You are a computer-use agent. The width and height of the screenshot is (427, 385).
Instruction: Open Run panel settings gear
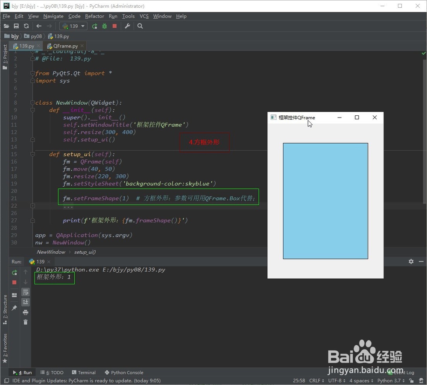tap(411, 262)
